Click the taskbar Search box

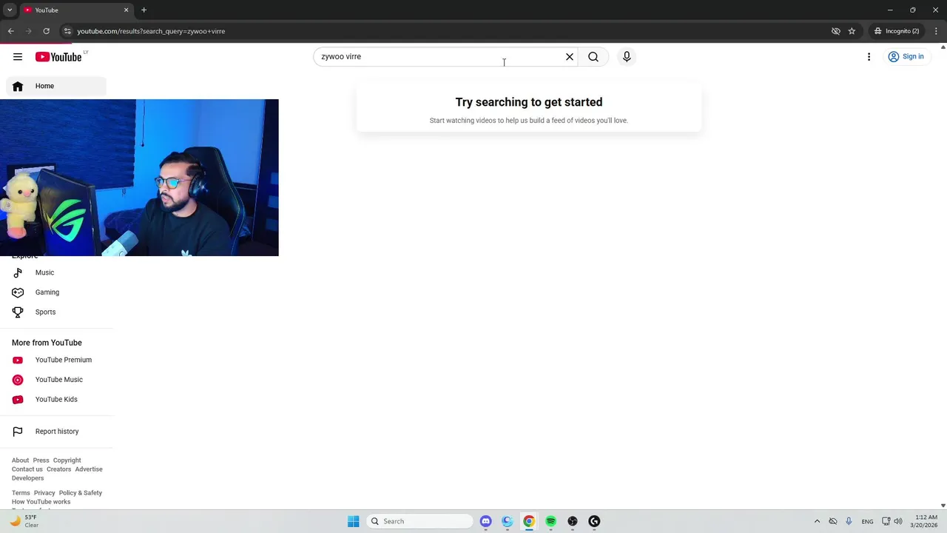pos(419,521)
